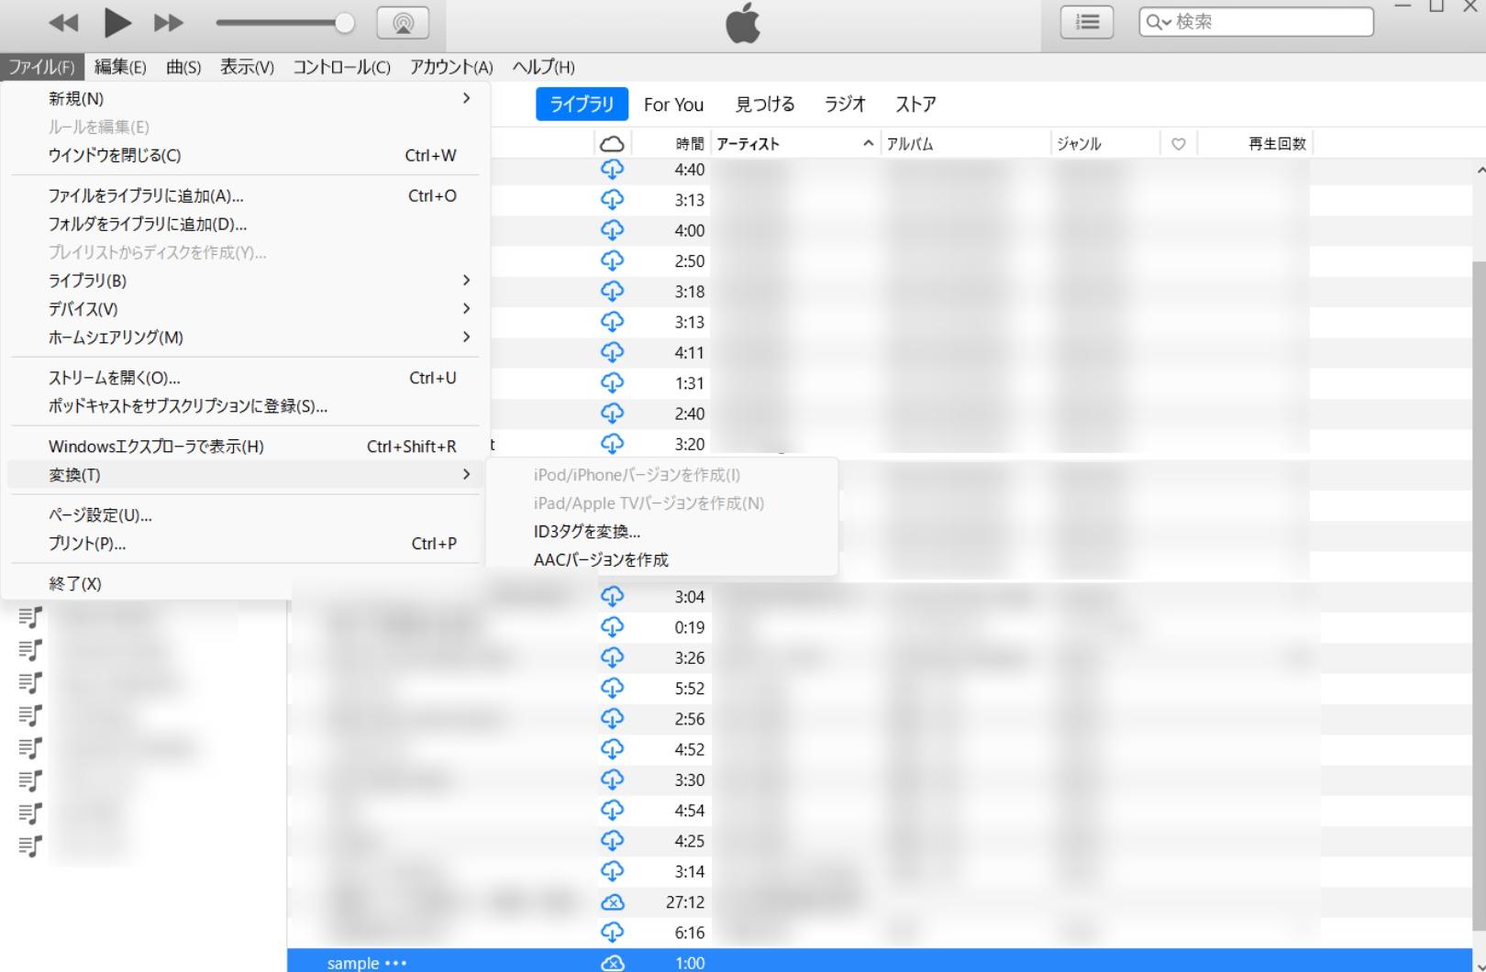The height and width of the screenshot is (972, 1486).
Task: Select the sample track row
Action: (879, 962)
